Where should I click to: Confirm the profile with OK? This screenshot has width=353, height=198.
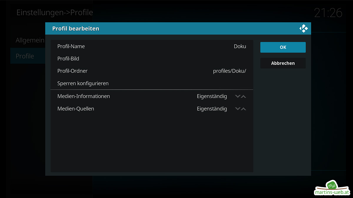click(x=283, y=47)
